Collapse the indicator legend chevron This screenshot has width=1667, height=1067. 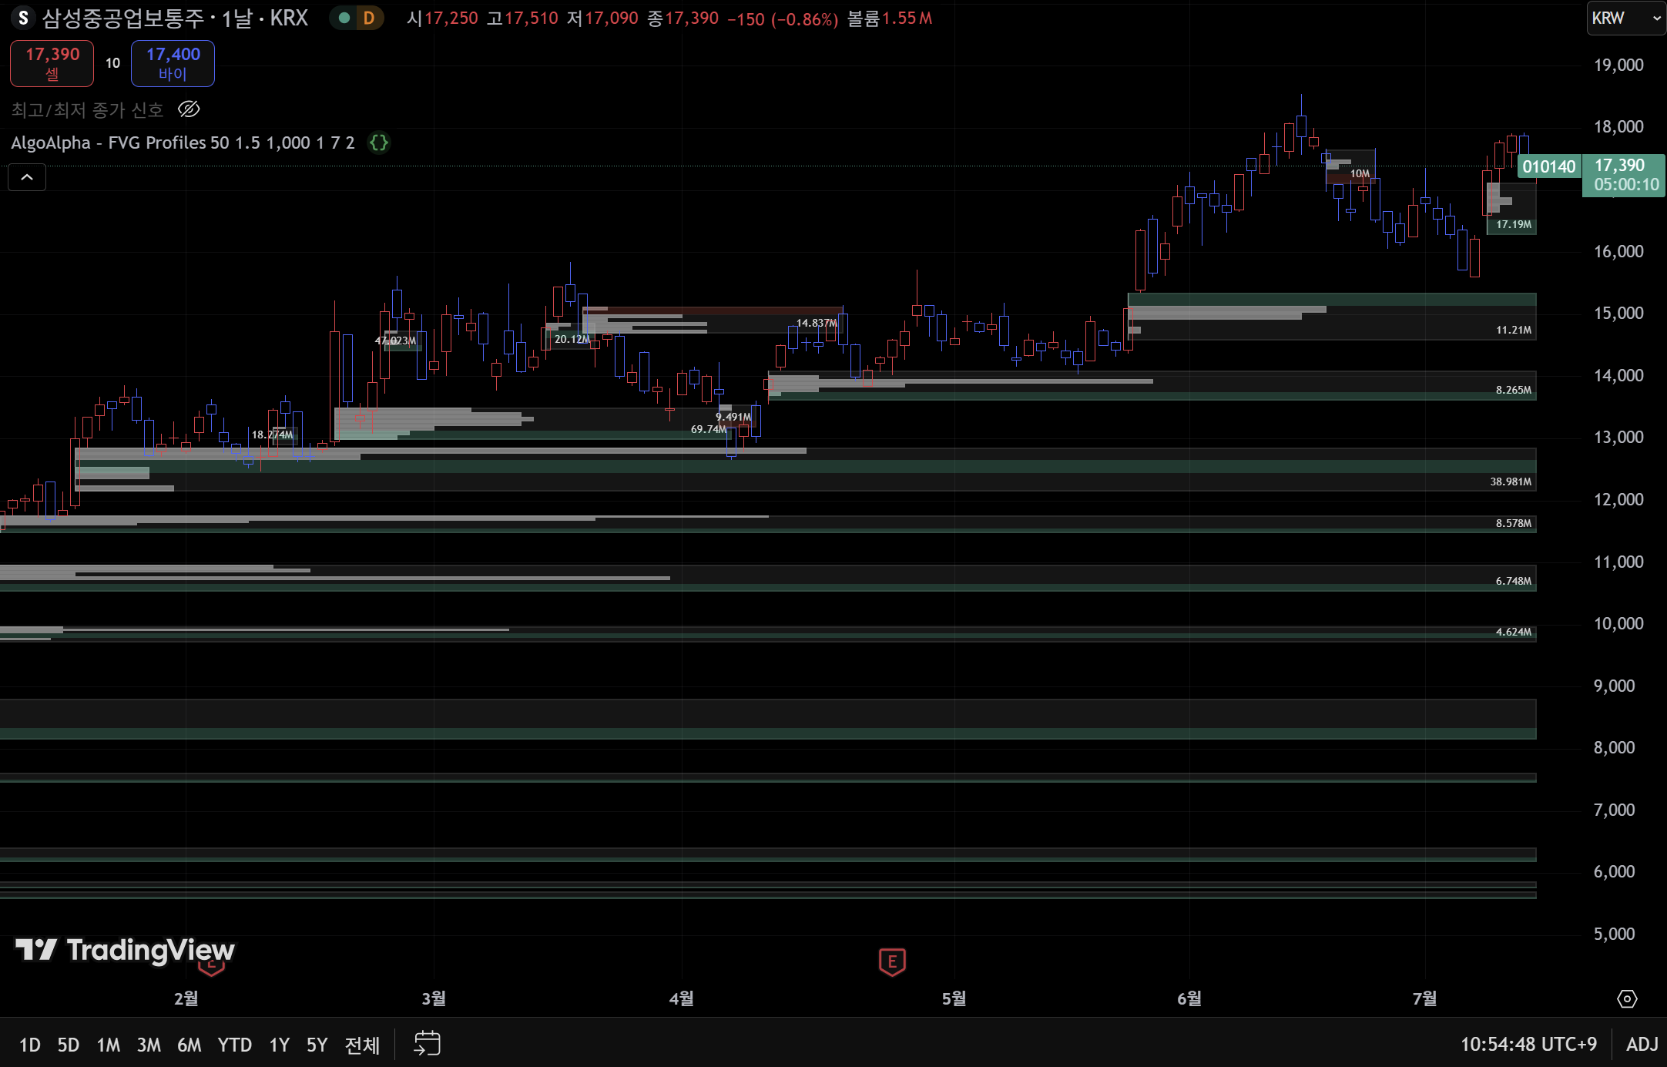coord(27,178)
